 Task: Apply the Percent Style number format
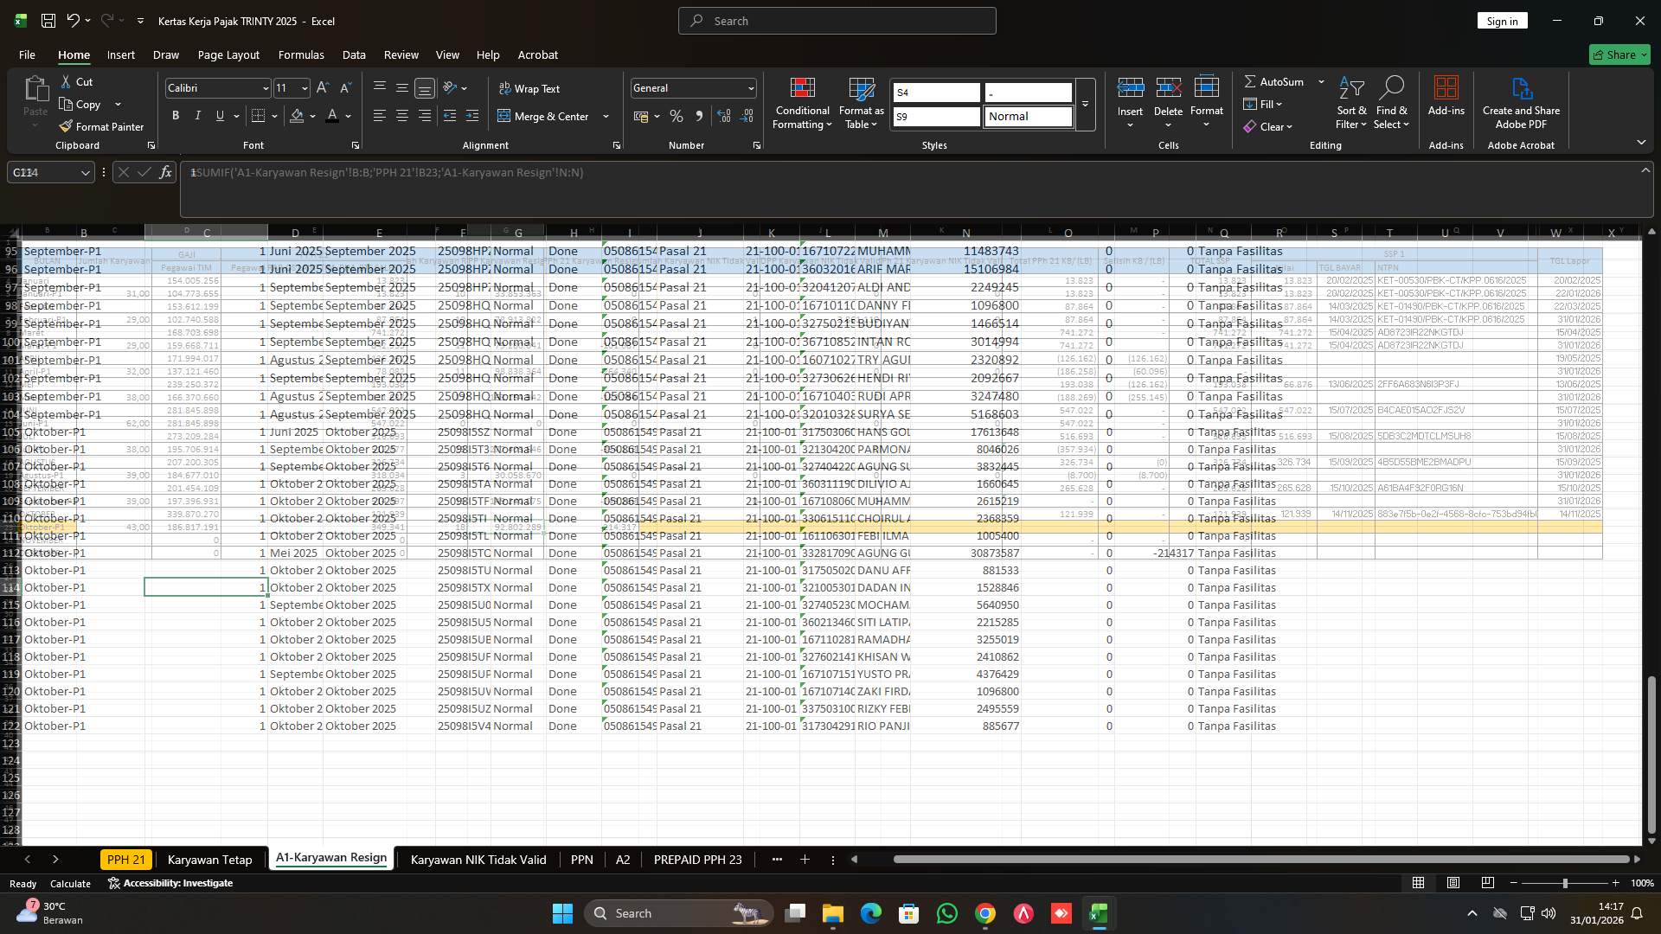tap(676, 115)
